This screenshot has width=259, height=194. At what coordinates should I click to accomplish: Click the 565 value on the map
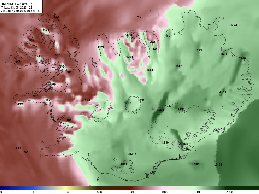[x=57, y=55]
